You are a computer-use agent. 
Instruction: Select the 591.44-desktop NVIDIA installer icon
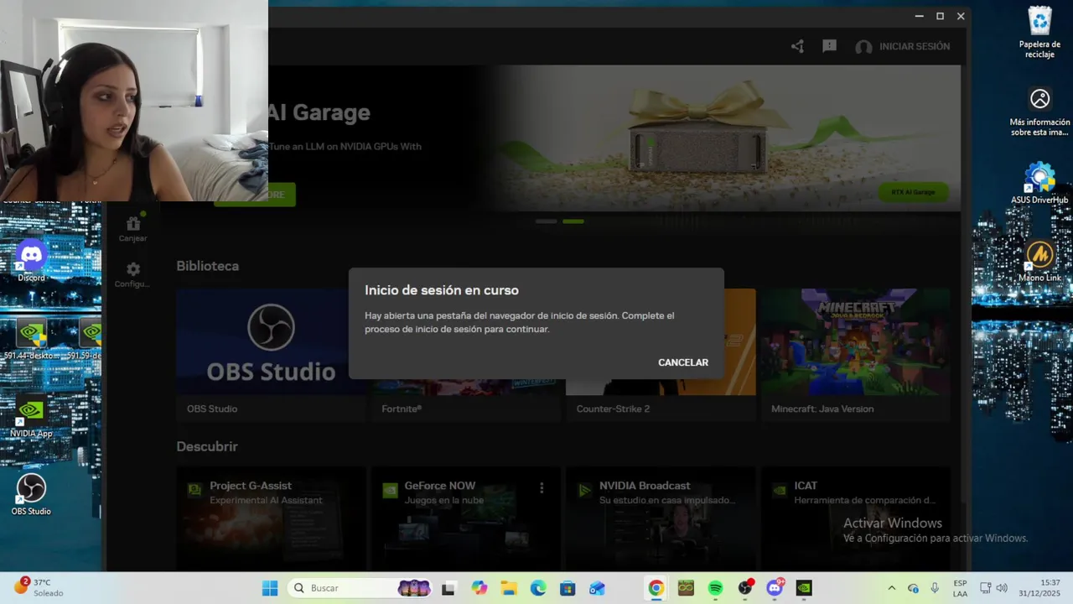pos(31,339)
